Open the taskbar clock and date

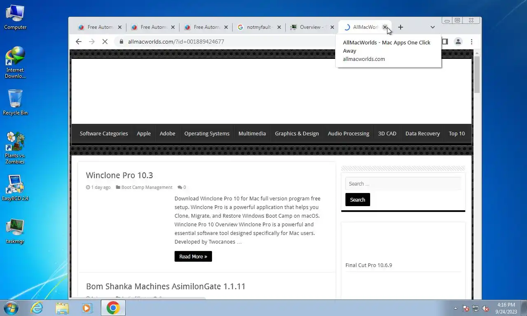tap(506, 308)
